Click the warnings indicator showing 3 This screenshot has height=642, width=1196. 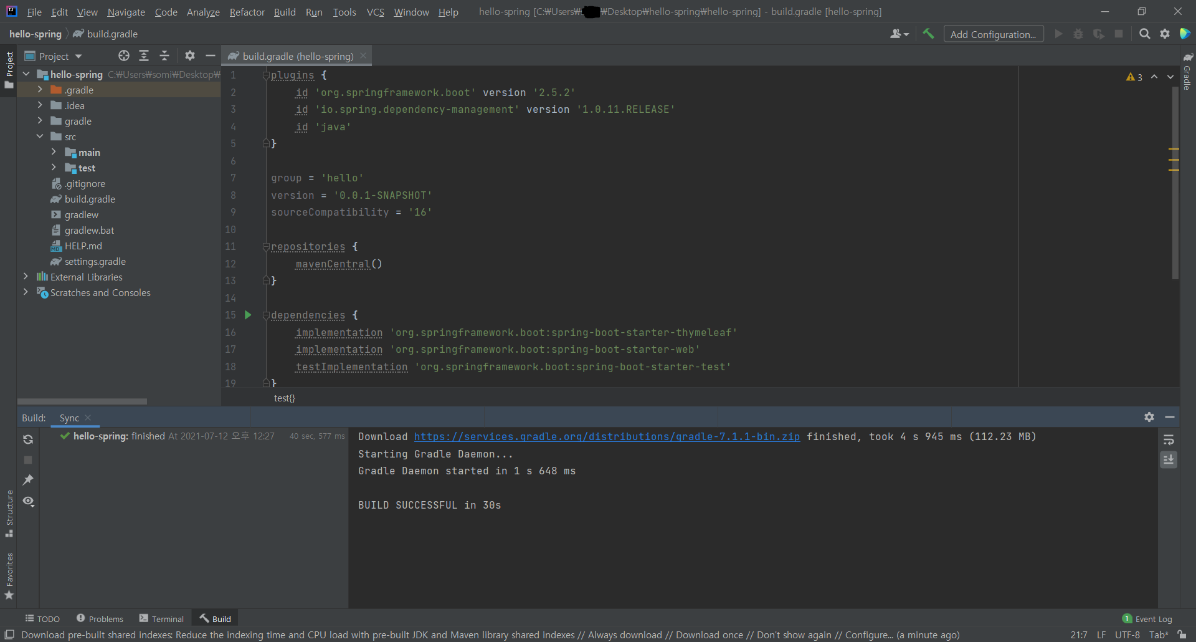pyautogui.click(x=1134, y=77)
